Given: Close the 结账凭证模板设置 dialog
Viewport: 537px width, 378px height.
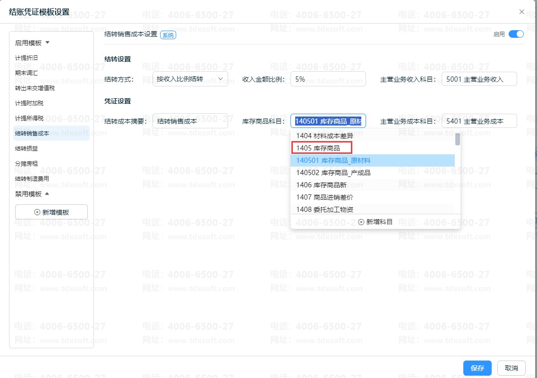Looking at the screenshot, I should pyautogui.click(x=521, y=11).
